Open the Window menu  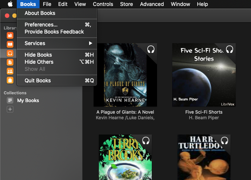(x=181, y=4)
